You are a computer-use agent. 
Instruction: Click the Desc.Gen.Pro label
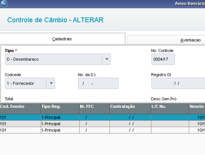coord(164,99)
